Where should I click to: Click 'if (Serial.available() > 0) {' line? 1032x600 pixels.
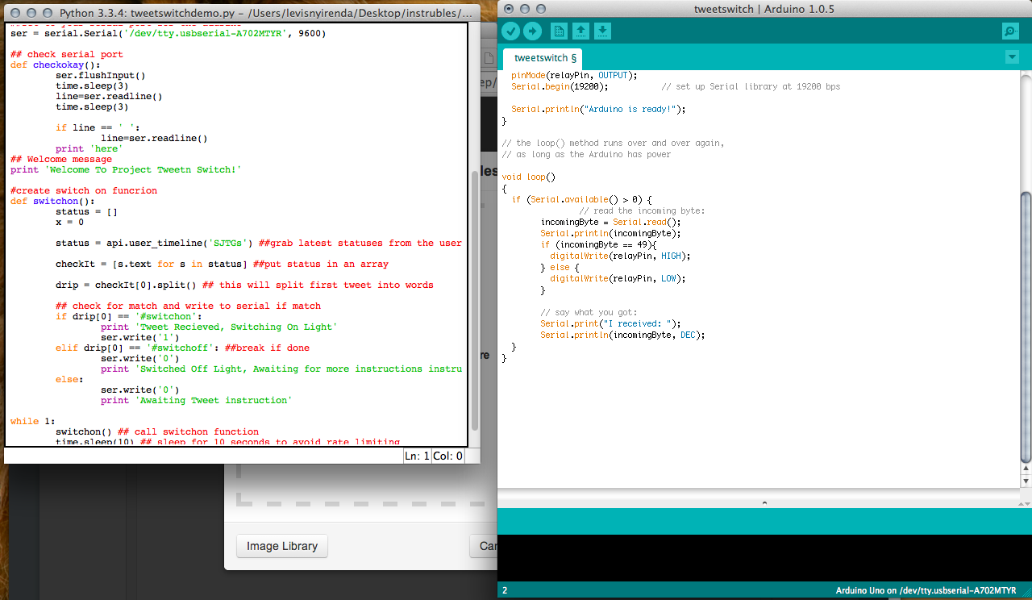(581, 199)
